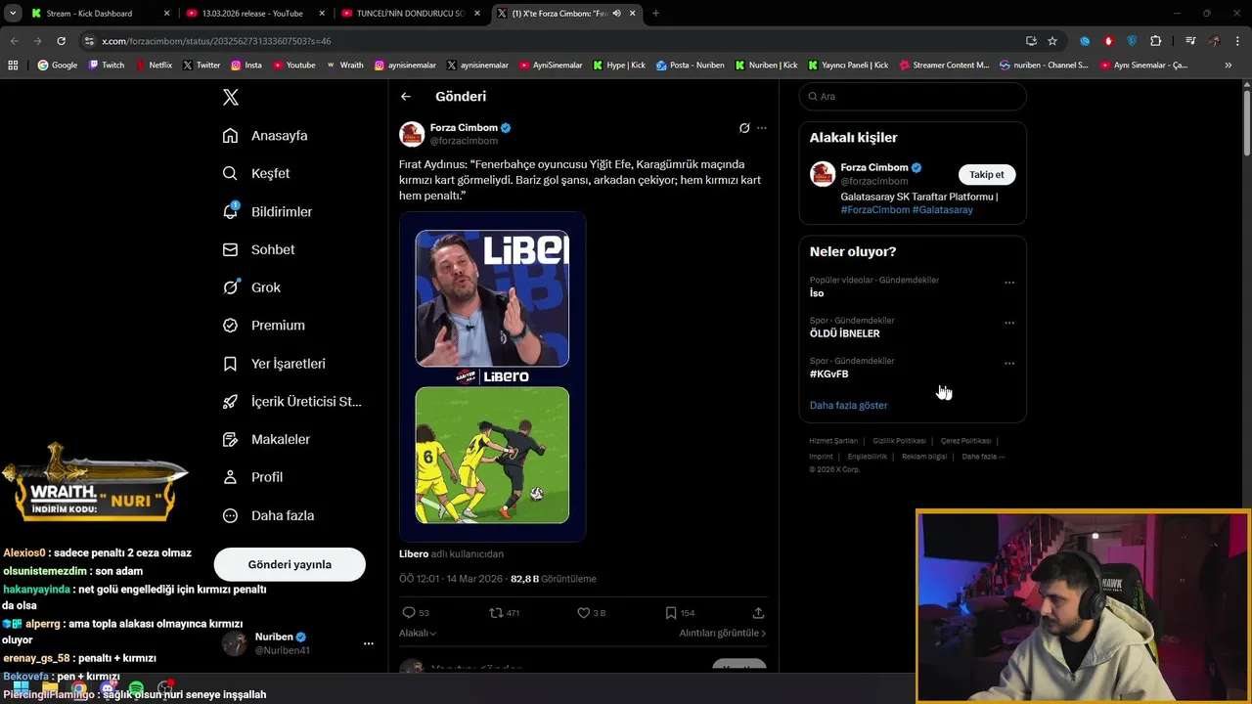Click Alıntıları görüntüle link

723,633
